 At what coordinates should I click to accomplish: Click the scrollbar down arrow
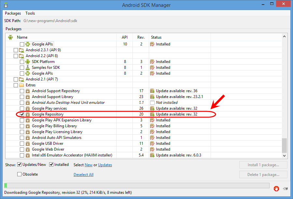point(284,156)
